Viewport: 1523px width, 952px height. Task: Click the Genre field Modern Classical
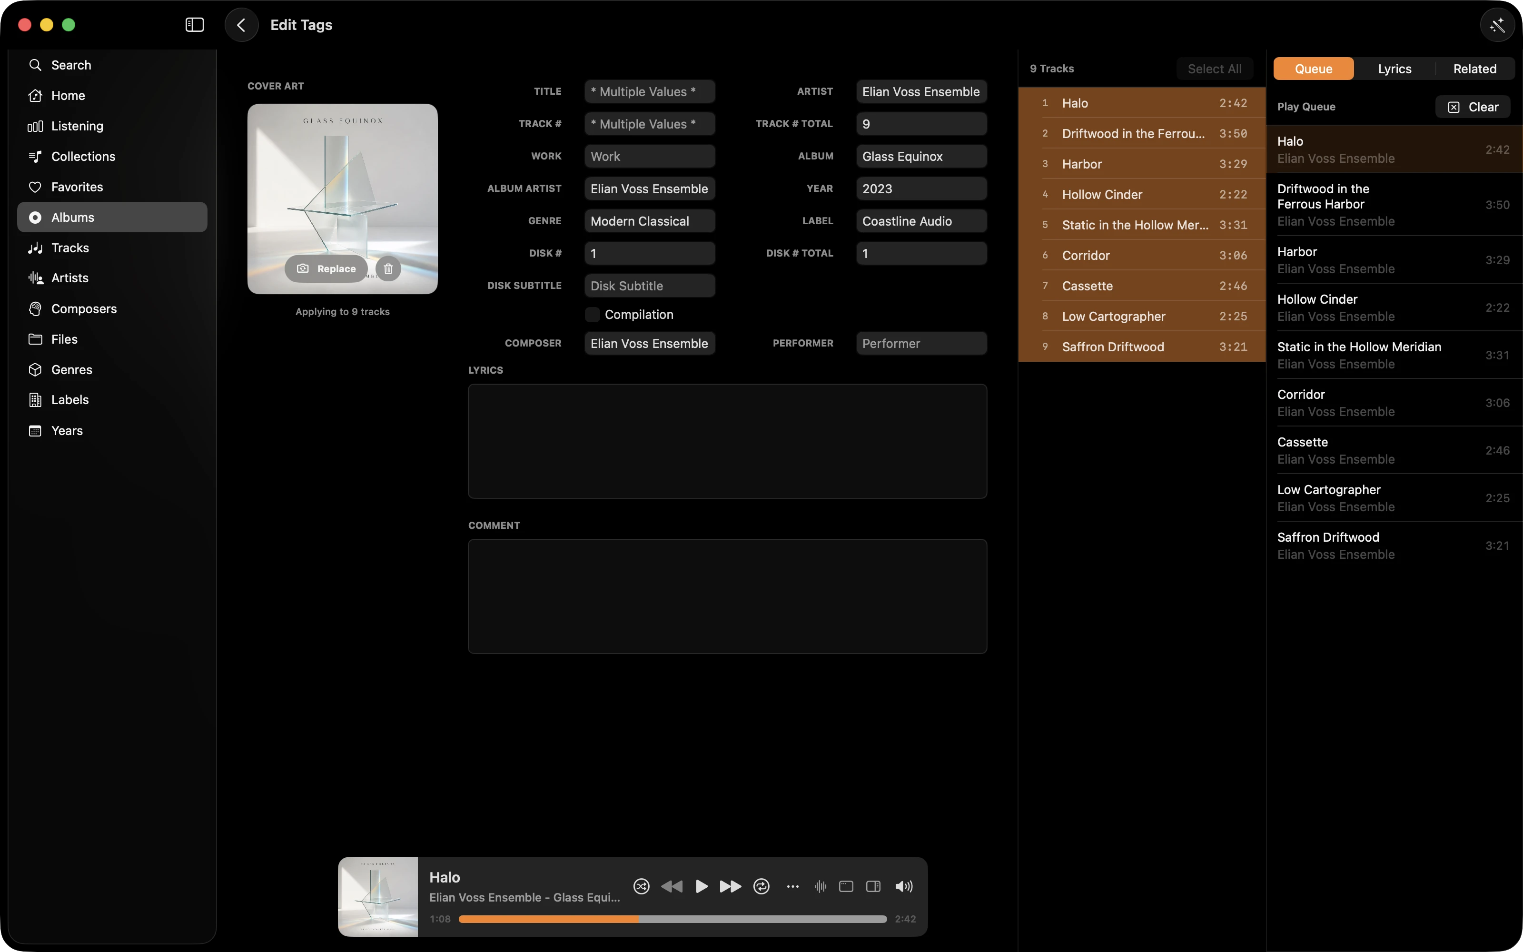[650, 221]
